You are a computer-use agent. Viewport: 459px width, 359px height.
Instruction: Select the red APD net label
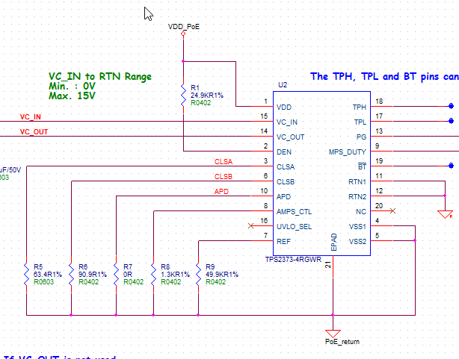point(221,192)
